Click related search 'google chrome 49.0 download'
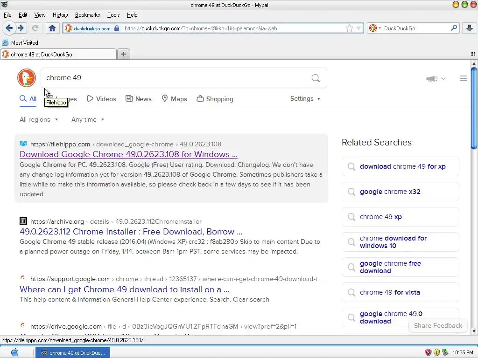478x358 pixels. [400, 317]
